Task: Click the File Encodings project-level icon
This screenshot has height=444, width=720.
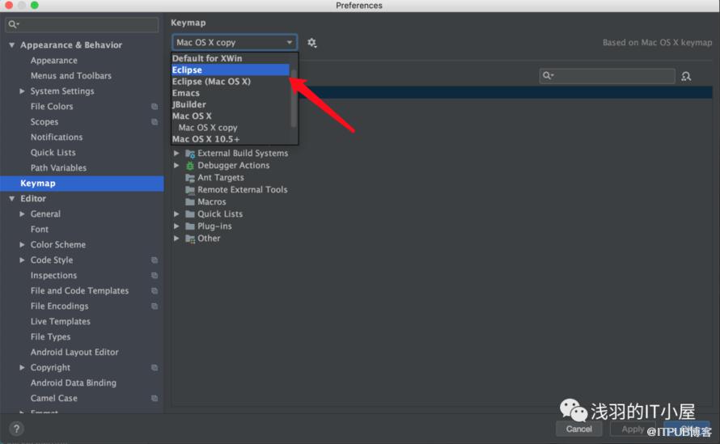Action: click(x=155, y=307)
